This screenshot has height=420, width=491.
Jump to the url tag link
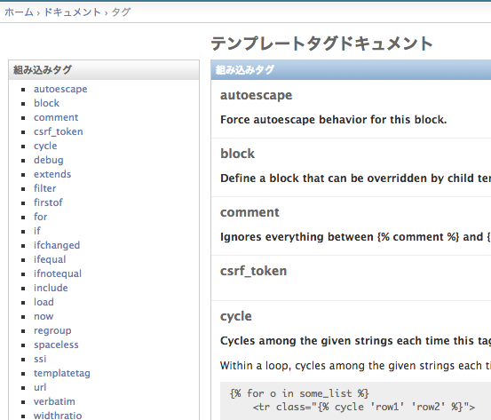40,387
